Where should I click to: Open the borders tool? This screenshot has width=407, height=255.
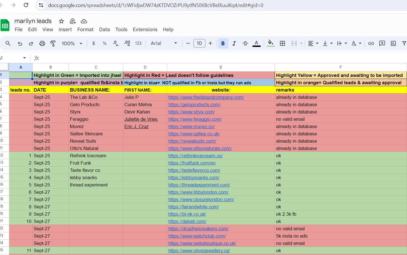[282, 43]
